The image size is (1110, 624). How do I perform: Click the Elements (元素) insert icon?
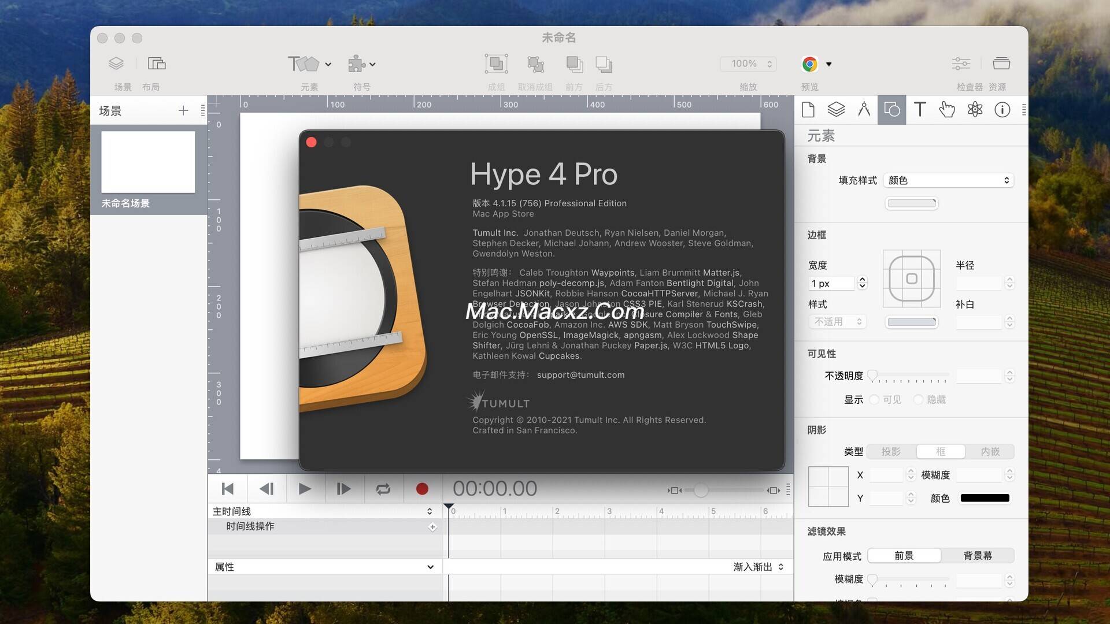pyautogui.click(x=304, y=64)
